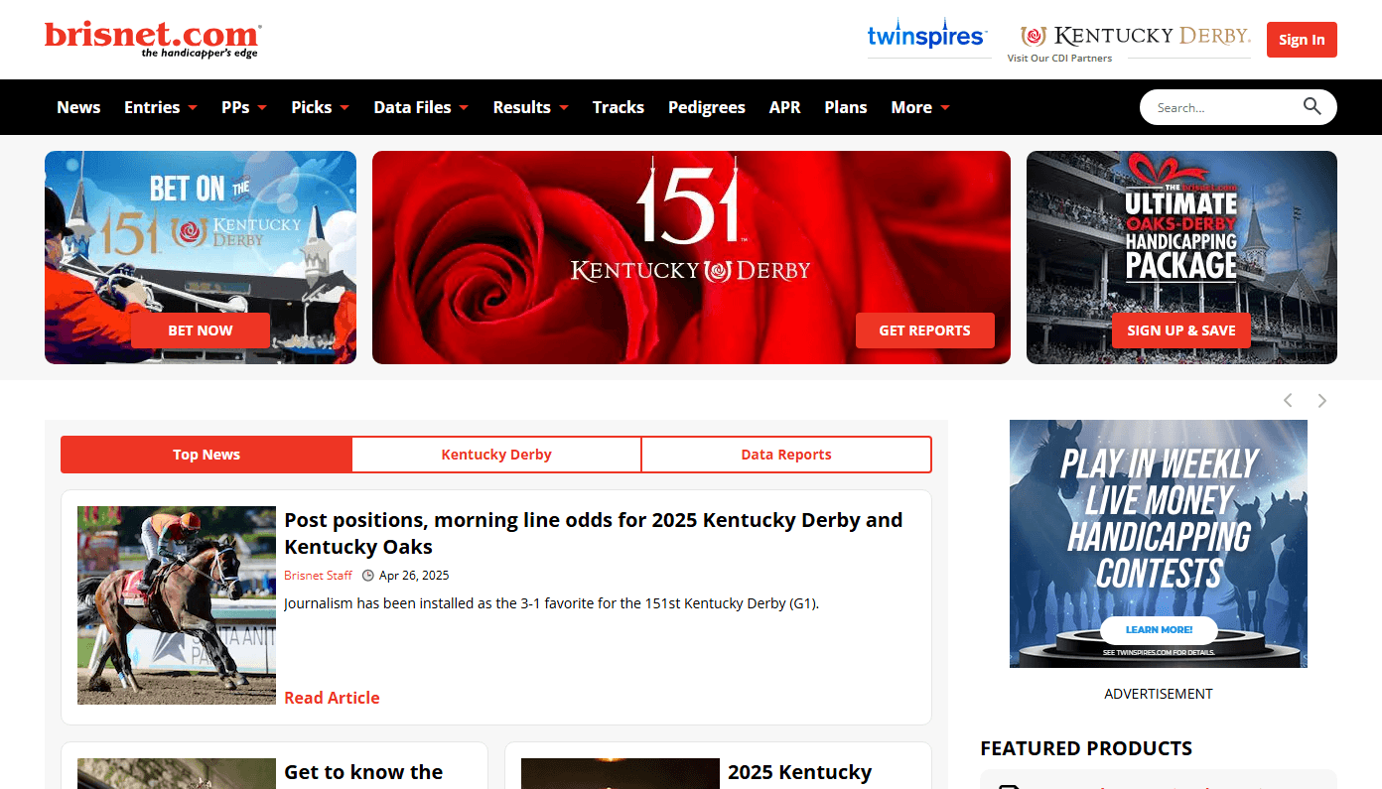Image resolution: width=1382 pixels, height=789 pixels.
Task: Click LEARN MORE in the contest ad
Action: click(1159, 630)
